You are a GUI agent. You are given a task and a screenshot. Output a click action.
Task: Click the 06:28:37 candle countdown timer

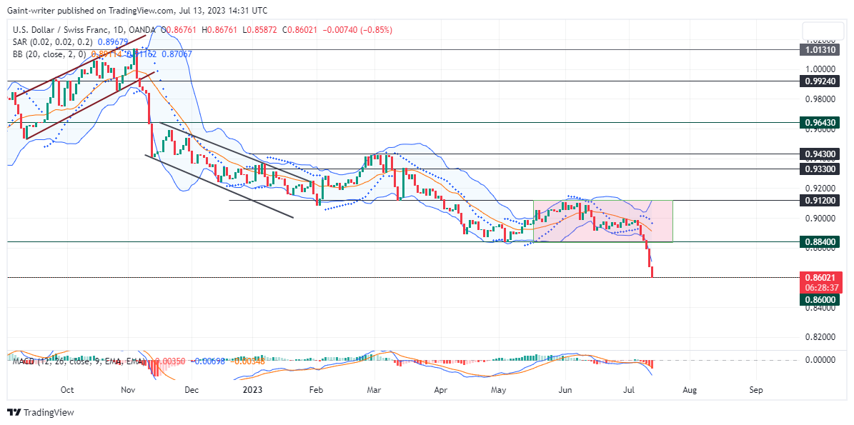pyautogui.click(x=820, y=286)
